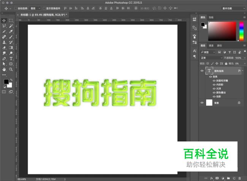This screenshot has height=181, width=247.
Task: Select the Clone Stamp tool
Action: 4,42
